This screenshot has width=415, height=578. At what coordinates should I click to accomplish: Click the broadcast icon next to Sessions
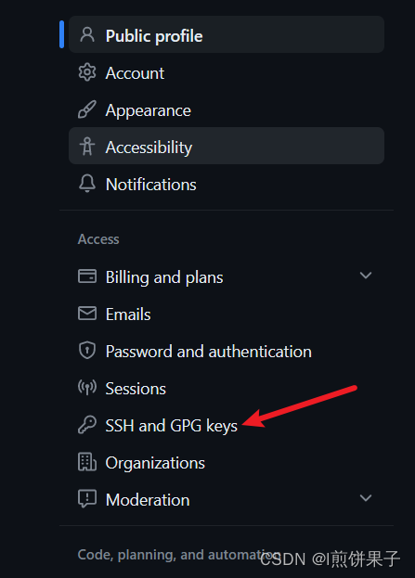coord(87,388)
